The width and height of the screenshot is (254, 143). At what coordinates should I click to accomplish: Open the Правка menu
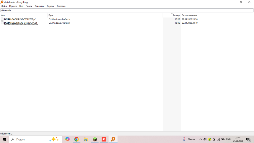click(13, 6)
